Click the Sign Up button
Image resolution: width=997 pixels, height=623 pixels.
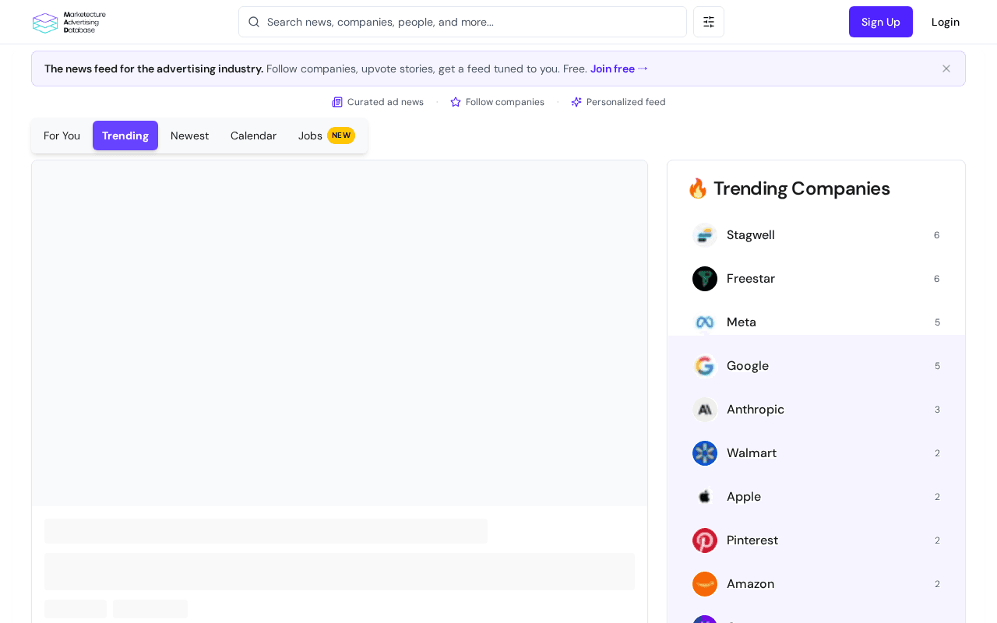tap(881, 22)
